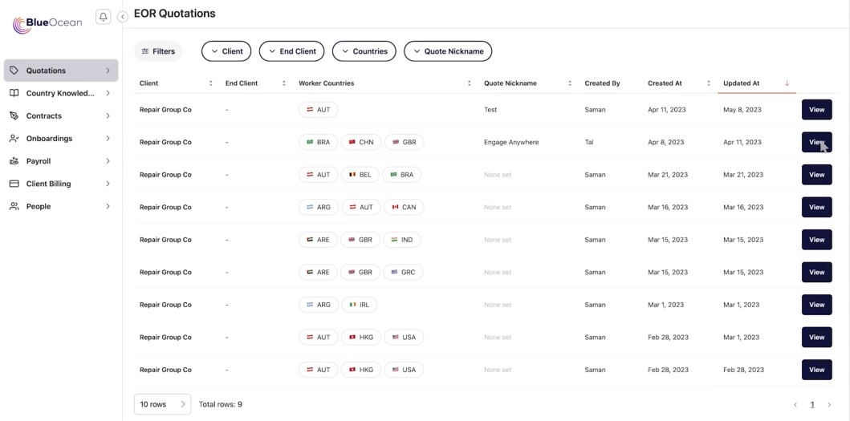The height and width of the screenshot is (421, 850).
Task: View the Test quotation
Action: (816, 109)
